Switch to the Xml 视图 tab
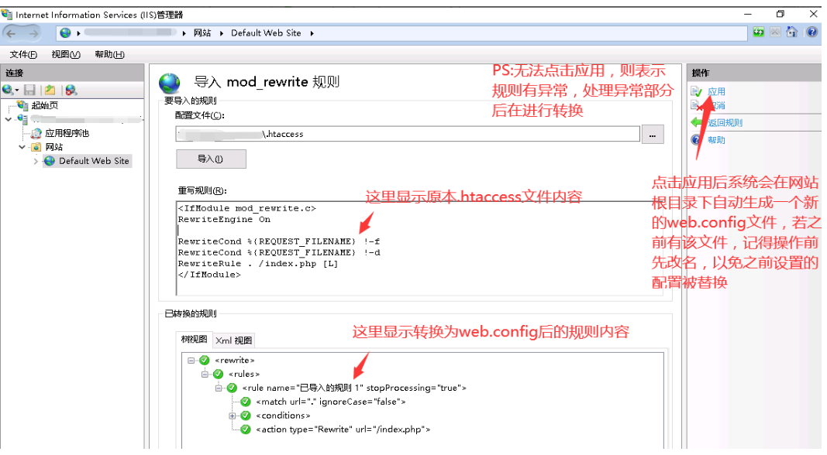Viewport: 827px width, 455px height. pos(233,340)
